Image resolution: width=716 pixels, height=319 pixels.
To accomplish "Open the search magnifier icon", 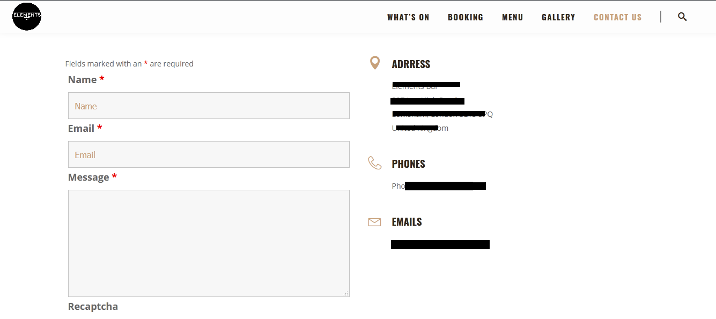I will click(682, 17).
